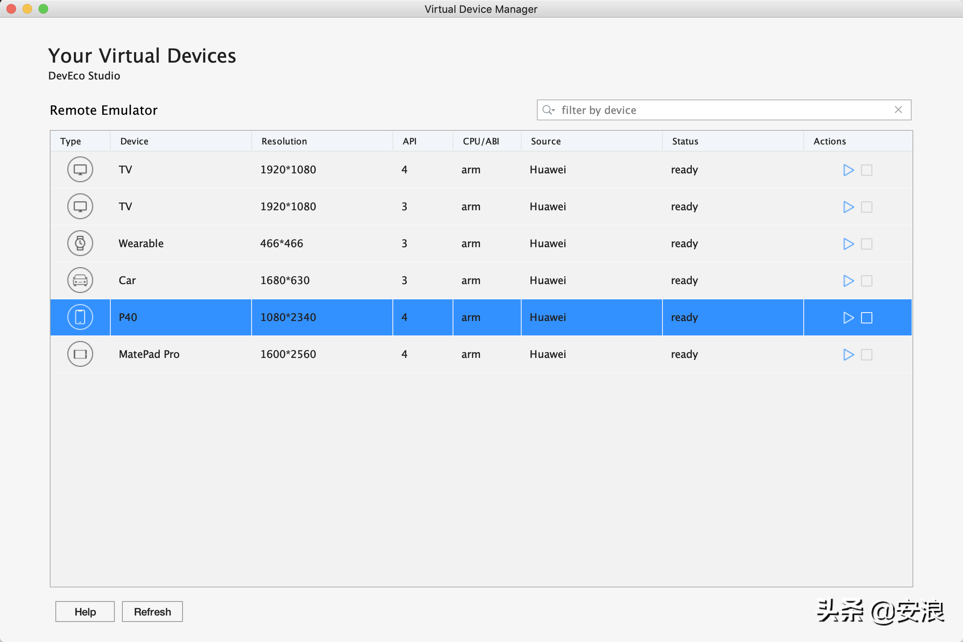Select the Car device type icon

(x=79, y=280)
